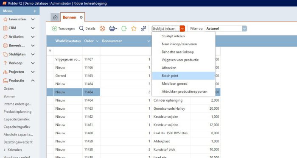
Task: Click the Projecten icon
Action: [x=5, y=72]
